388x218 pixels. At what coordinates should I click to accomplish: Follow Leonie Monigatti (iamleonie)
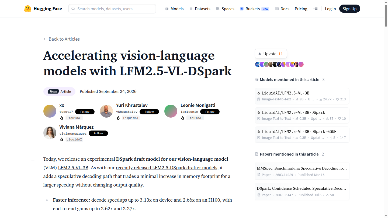pos(210,112)
